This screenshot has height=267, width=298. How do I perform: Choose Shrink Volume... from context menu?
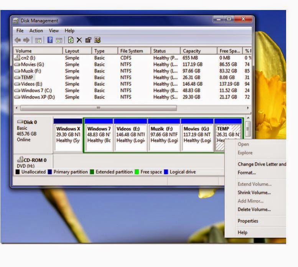(254, 193)
